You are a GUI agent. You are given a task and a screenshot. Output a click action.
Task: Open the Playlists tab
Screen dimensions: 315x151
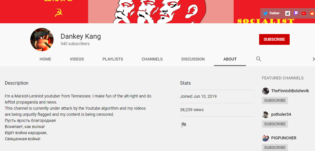tap(113, 59)
